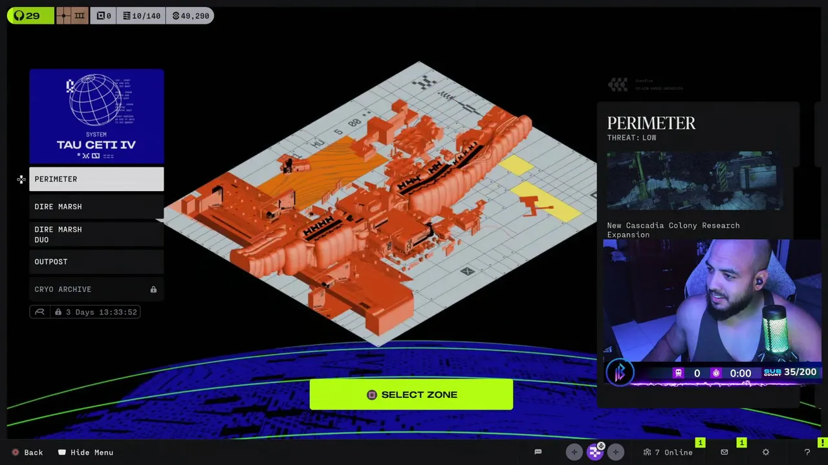Click the THREAT: LOW label

click(632, 138)
